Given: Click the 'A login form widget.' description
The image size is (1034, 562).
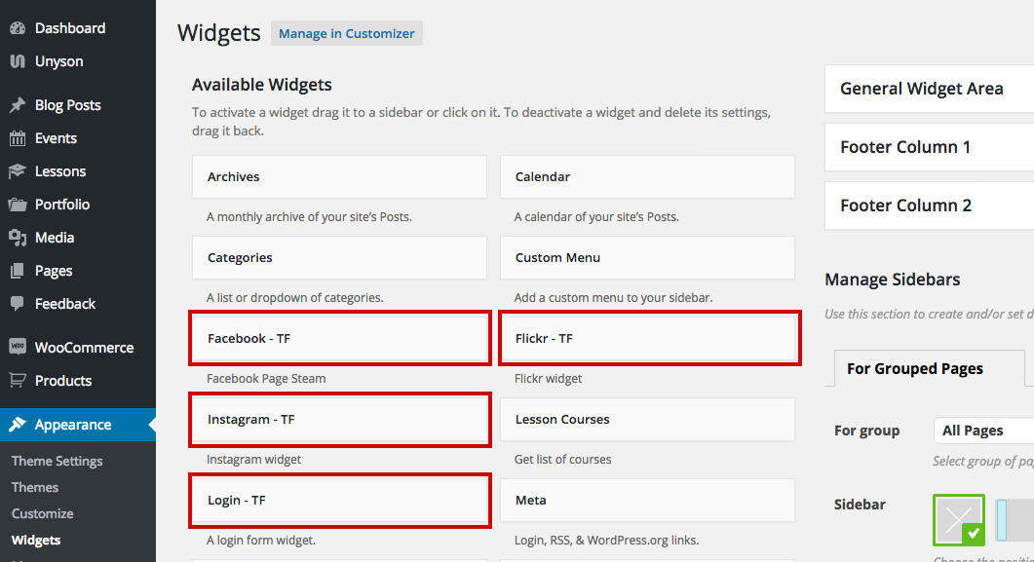Looking at the screenshot, I should point(261,541).
